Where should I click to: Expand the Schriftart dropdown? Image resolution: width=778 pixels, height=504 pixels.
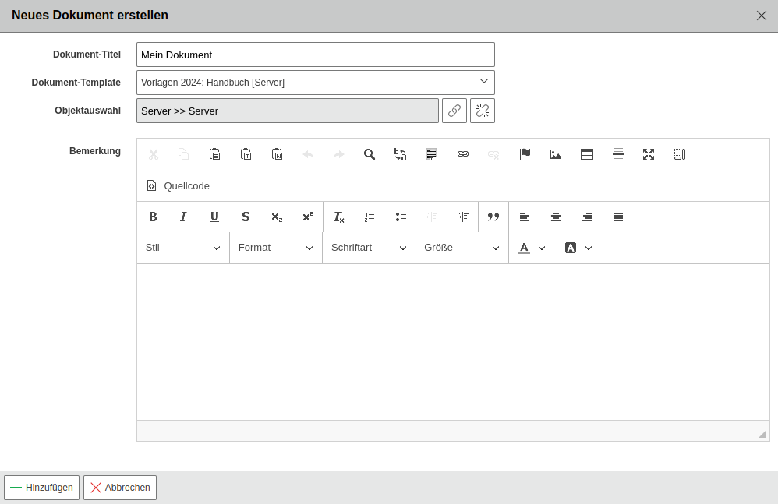pyautogui.click(x=370, y=248)
